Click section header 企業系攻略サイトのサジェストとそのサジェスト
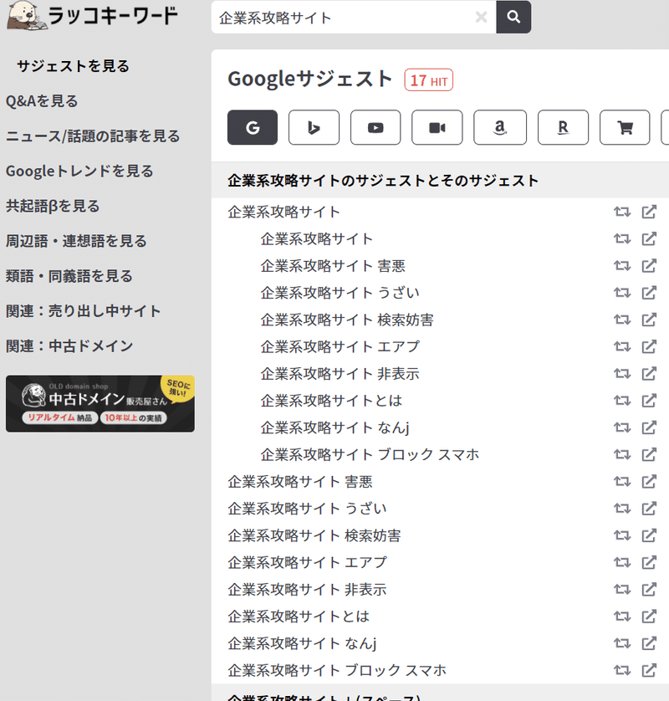Screen dimensions: 669x701 tap(383, 181)
